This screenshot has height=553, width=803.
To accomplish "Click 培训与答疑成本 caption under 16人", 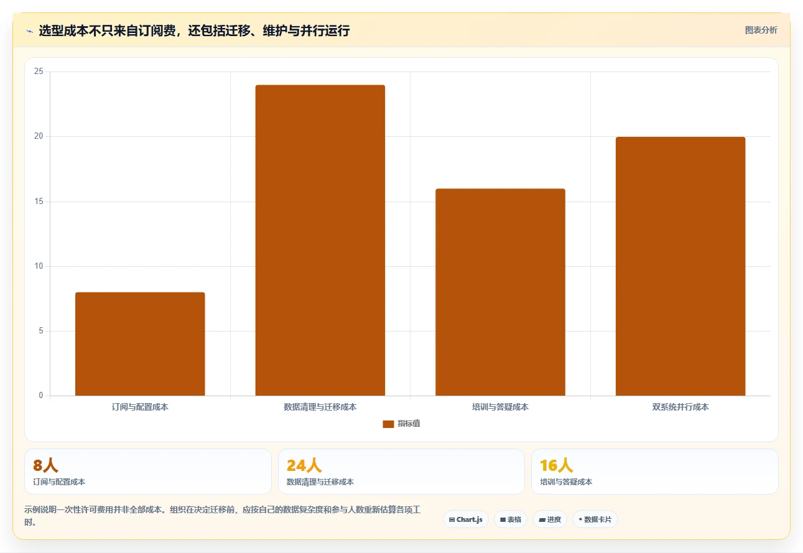I will point(566,482).
